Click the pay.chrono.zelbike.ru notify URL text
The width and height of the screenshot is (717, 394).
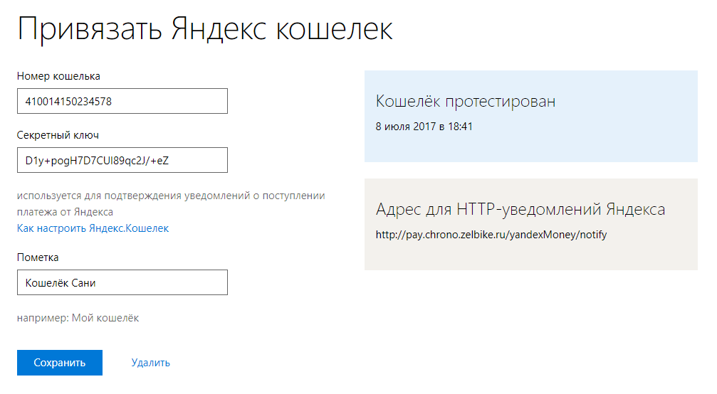tap(491, 235)
